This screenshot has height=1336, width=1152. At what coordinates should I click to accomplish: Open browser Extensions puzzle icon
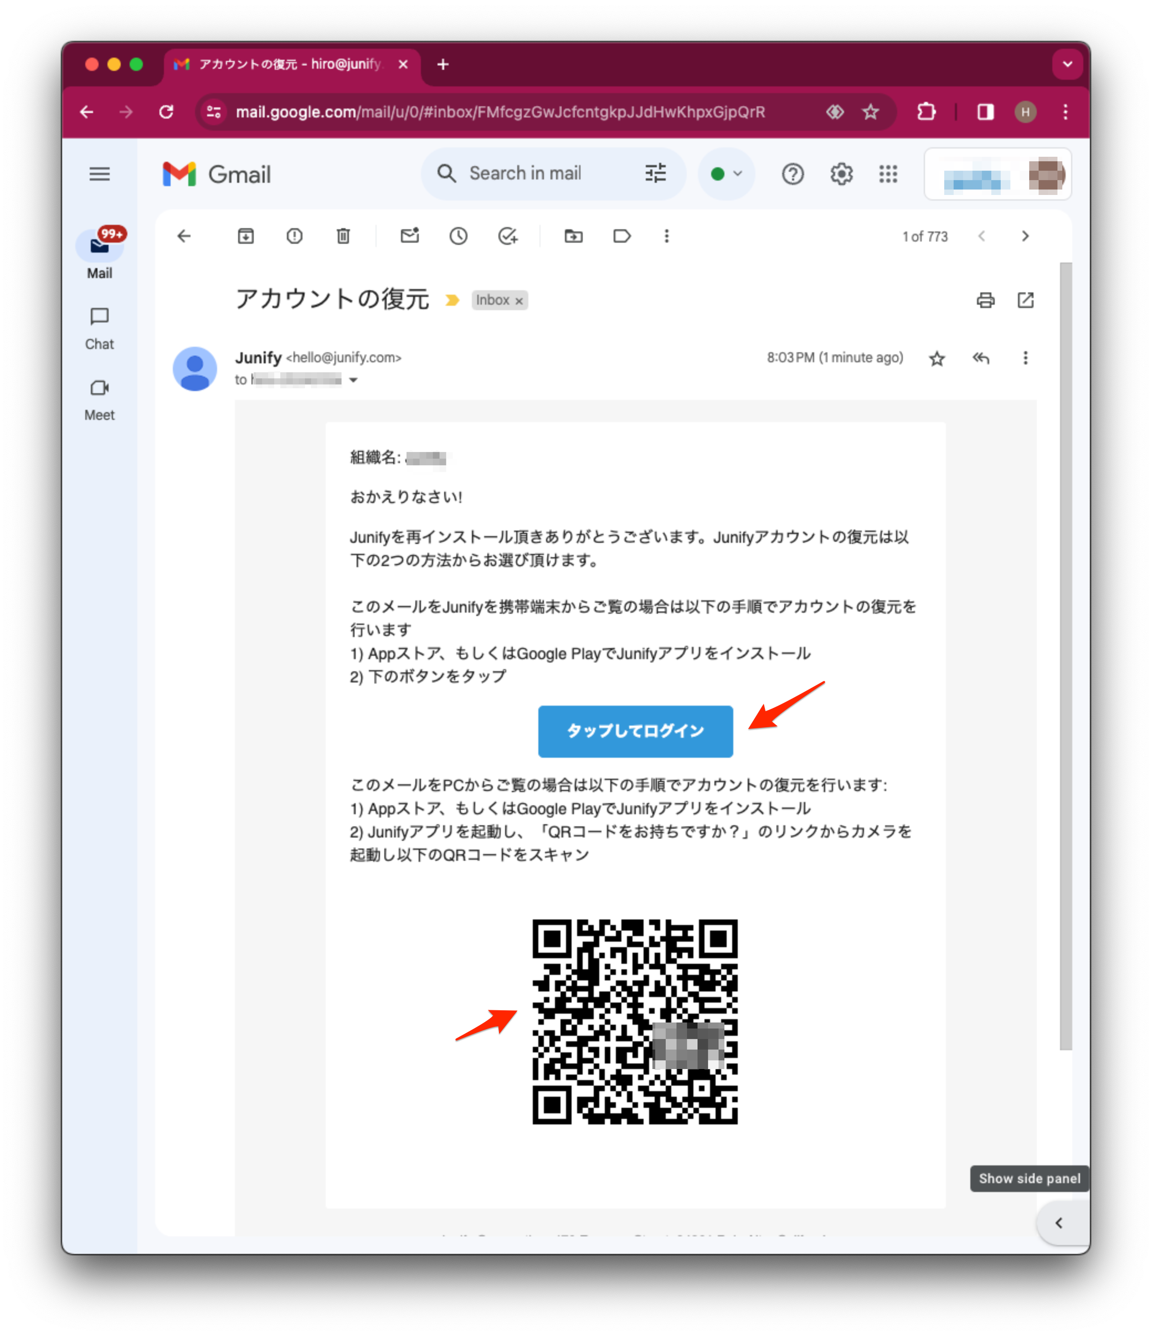point(927,112)
